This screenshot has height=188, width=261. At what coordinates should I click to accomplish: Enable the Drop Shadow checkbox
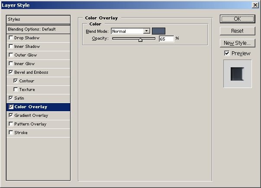tap(11, 38)
